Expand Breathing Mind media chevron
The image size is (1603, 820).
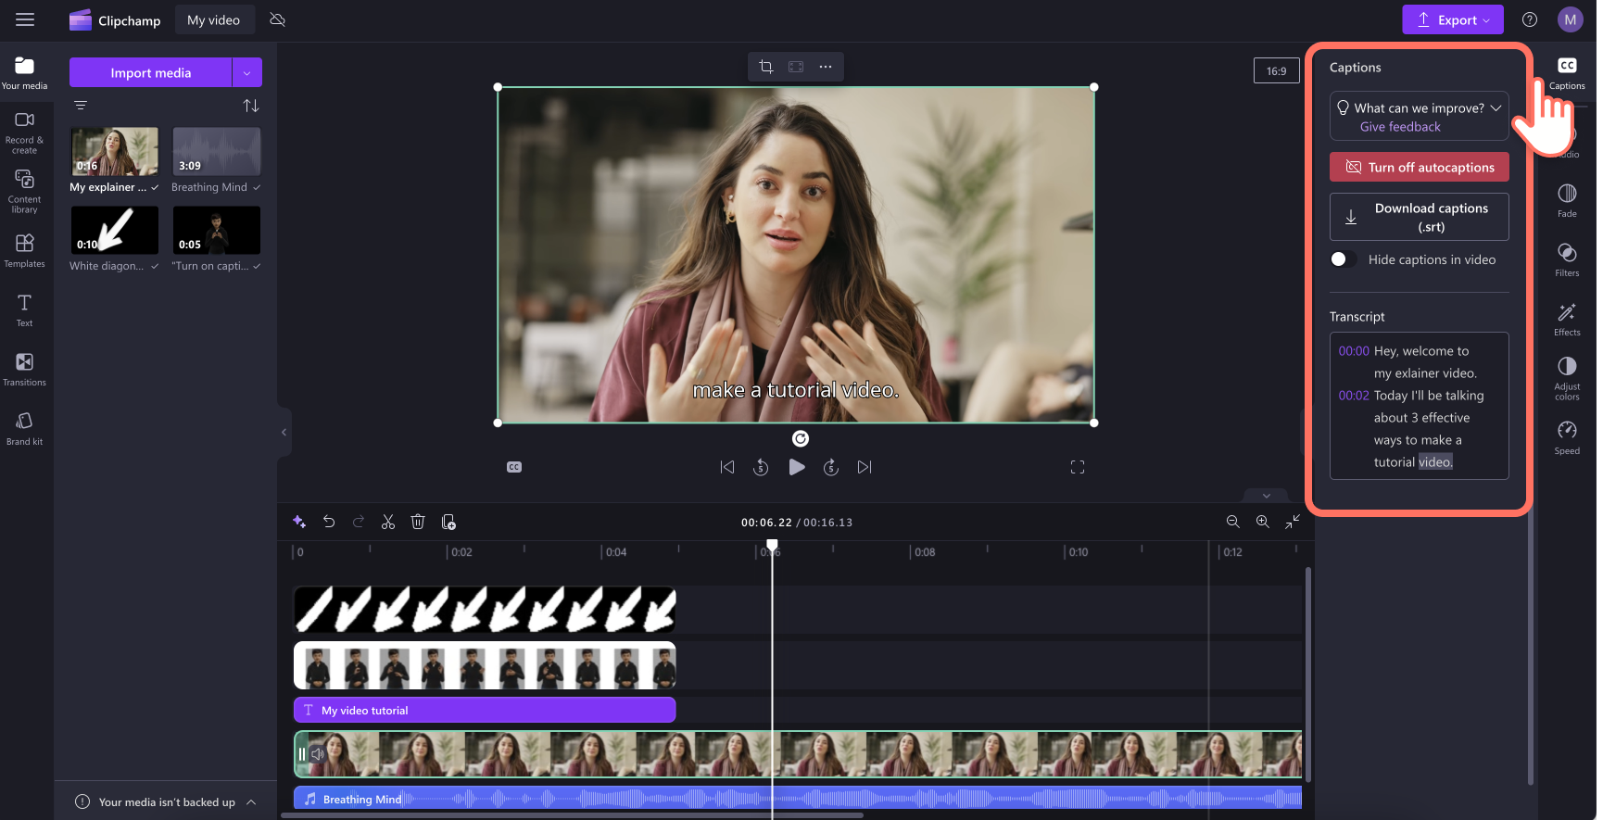click(257, 187)
